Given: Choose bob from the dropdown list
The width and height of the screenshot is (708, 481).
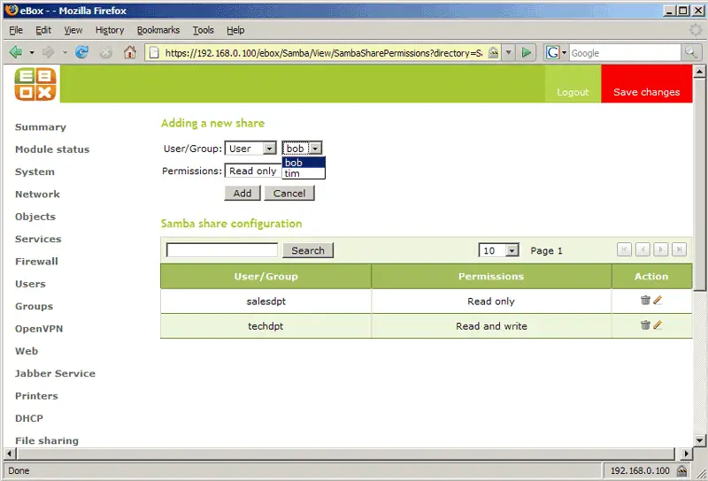Looking at the screenshot, I should pos(304,163).
